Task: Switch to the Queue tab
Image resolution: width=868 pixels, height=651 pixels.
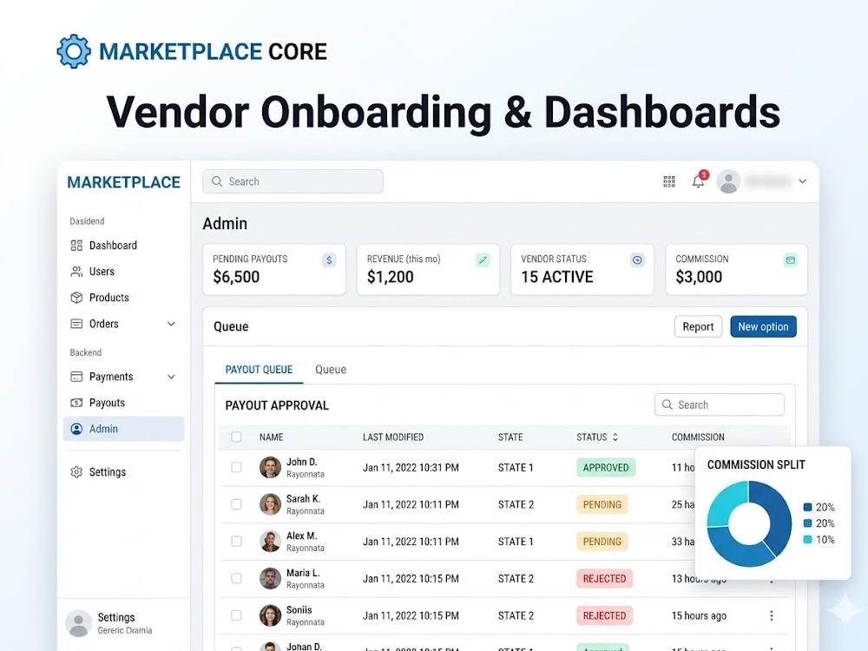Action: [331, 370]
